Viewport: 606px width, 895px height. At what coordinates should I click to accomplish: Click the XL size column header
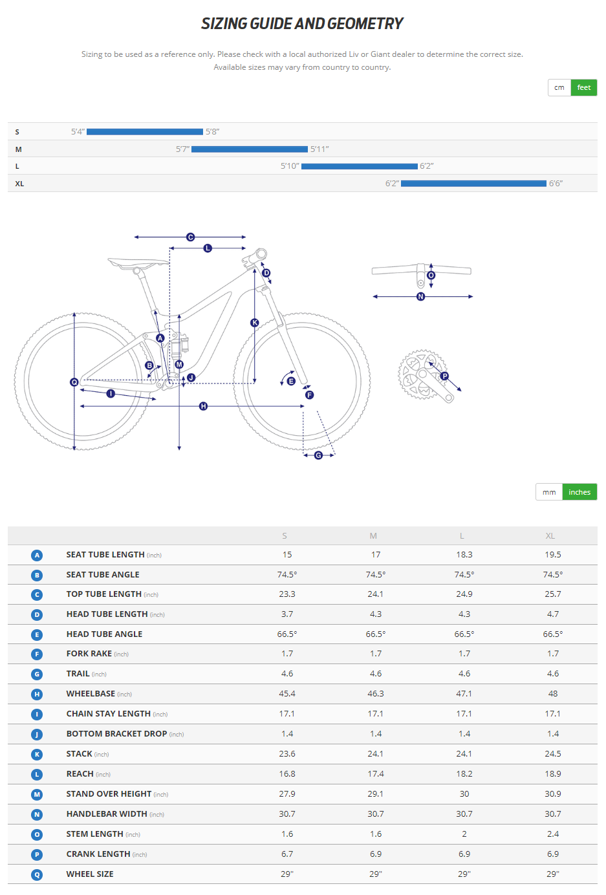pos(550,536)
